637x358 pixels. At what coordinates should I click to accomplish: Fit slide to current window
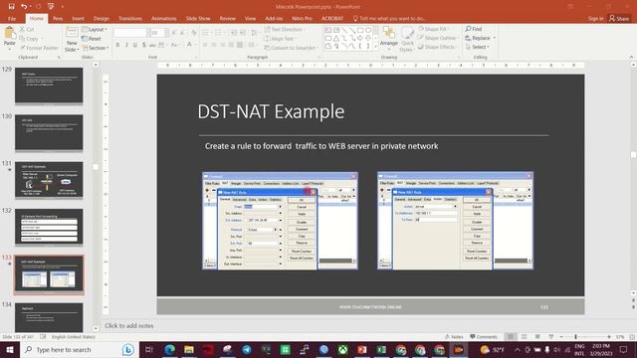(x=632, y=337)
